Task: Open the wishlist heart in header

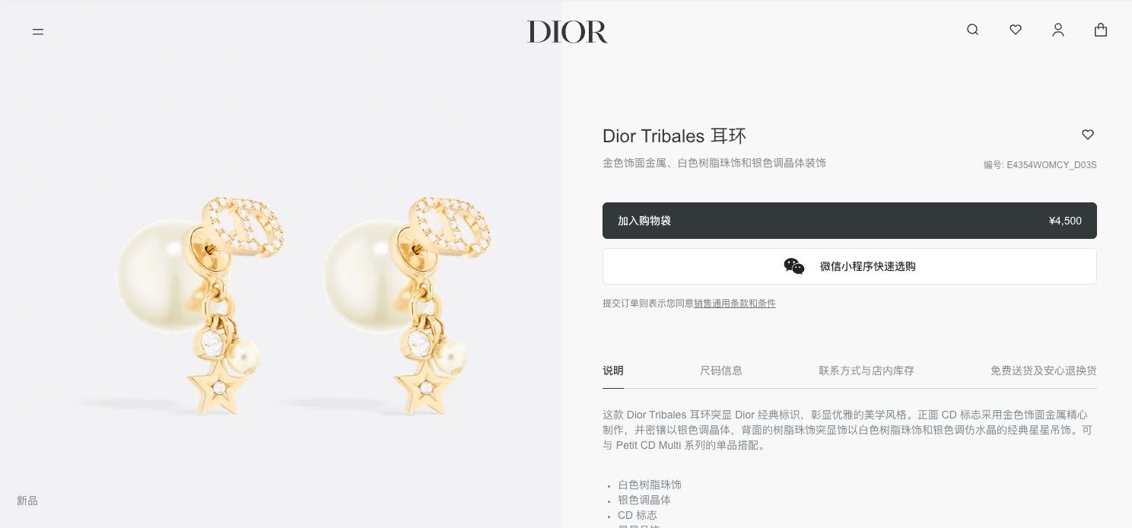Action: [x=1015, y=30]
